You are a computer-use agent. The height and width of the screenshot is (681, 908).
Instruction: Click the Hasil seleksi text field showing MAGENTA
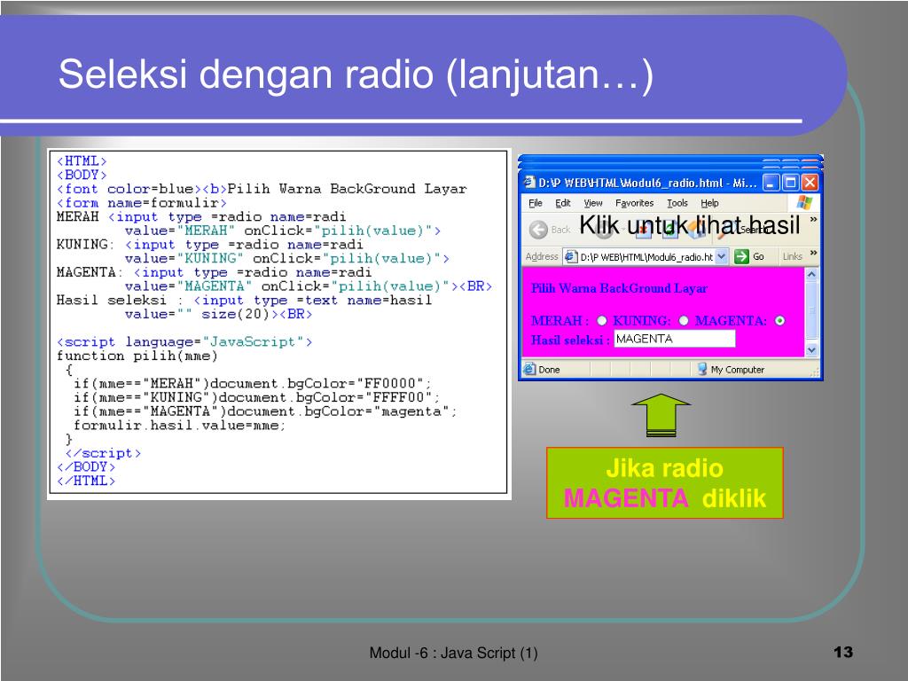point(674,339)
